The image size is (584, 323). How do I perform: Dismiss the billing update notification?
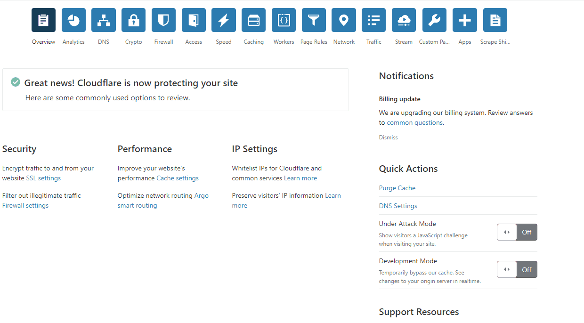pos(388,137)
